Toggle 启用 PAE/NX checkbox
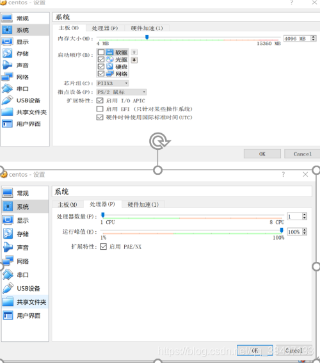 (104, 246)
